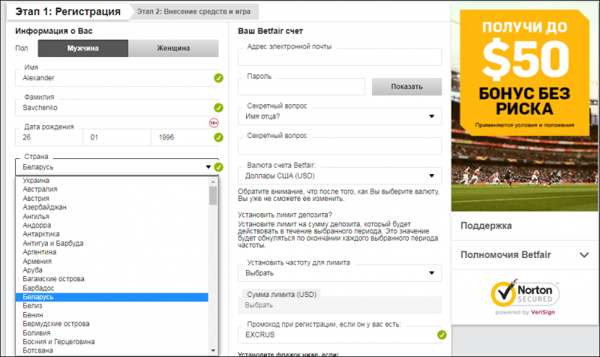Select Барбадос from the country list
The image size is (600, 357).
[112, 288]
